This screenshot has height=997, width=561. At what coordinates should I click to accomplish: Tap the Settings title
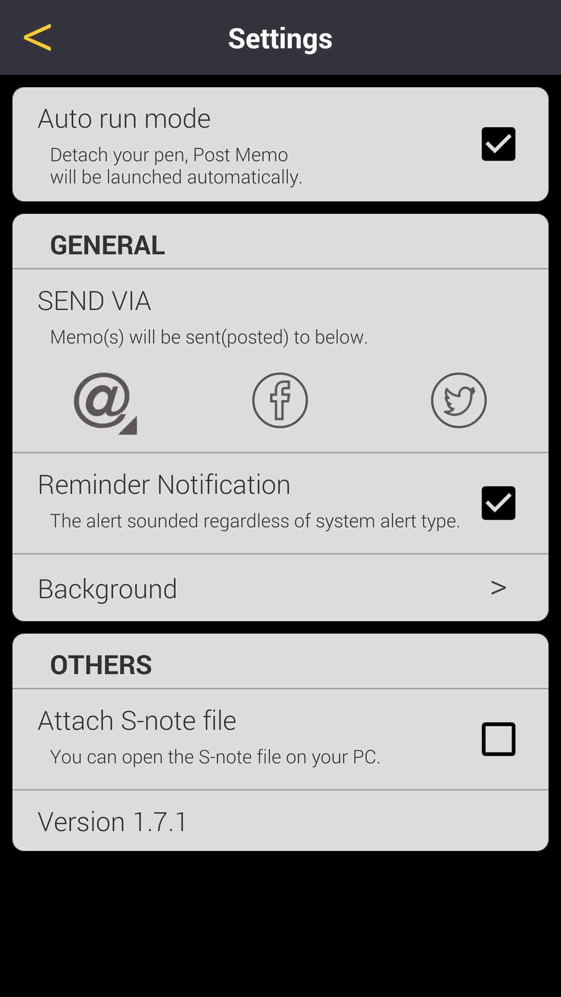point(280,38)
